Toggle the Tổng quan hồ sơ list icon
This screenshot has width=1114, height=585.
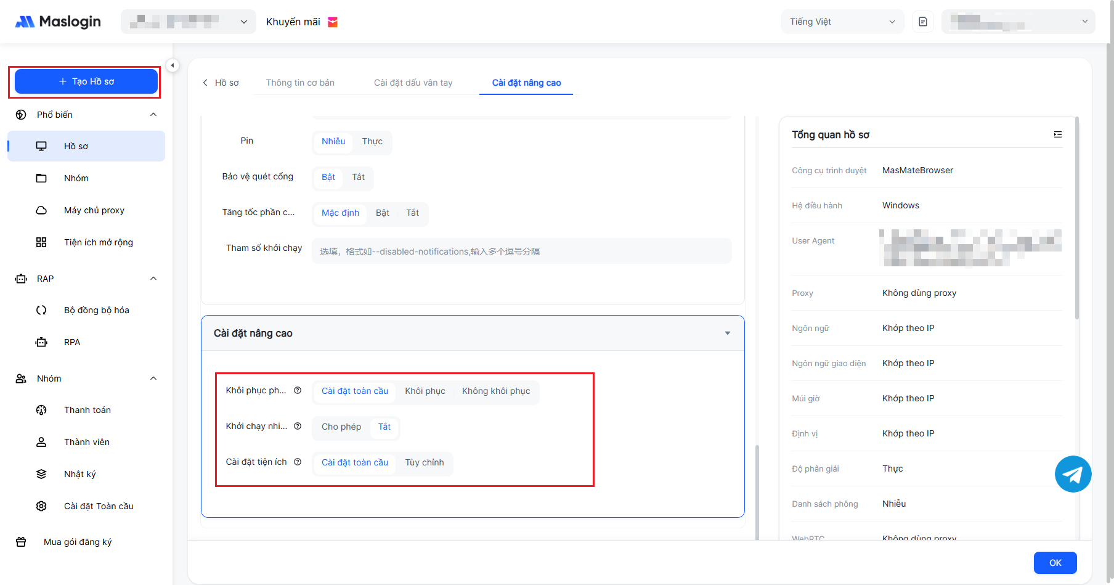tap(1057, 134)
